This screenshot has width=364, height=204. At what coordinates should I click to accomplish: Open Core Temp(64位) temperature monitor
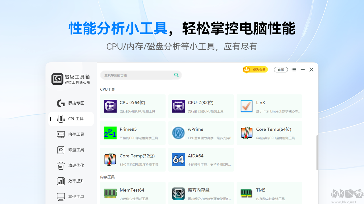269,133
